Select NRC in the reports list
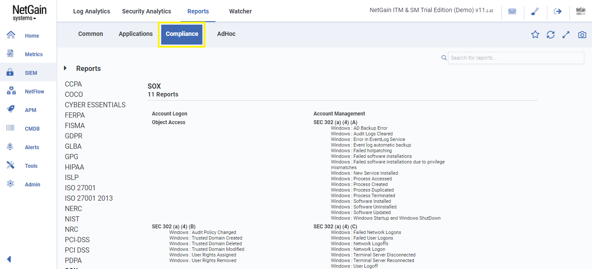This screenshot has width=592, height=269. 72,229
